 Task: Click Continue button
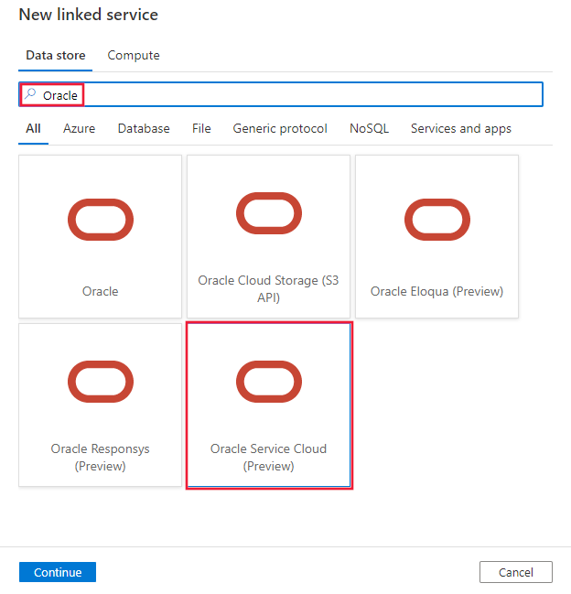click(x=58, y=572)
